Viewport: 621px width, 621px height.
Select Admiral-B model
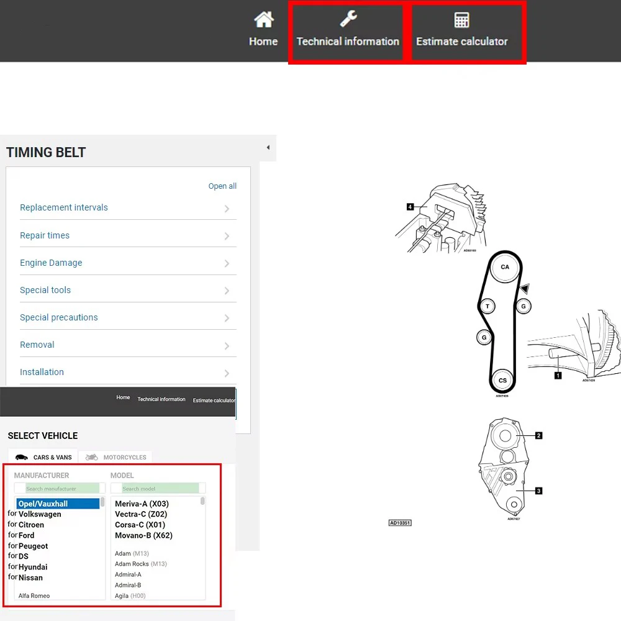[128, 585]
